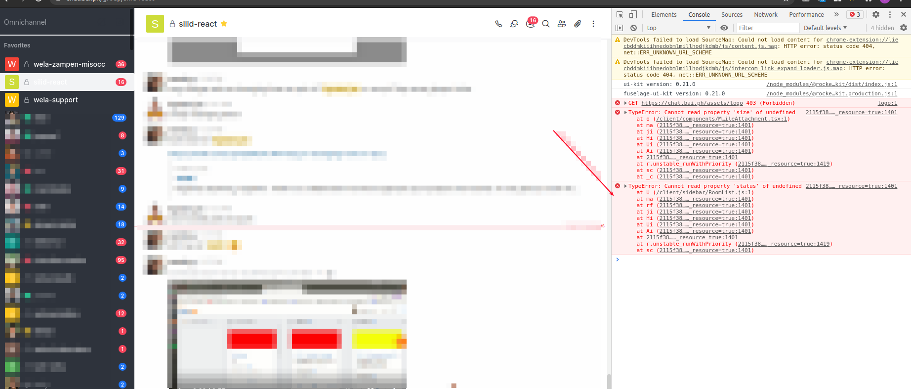The width and height of the screenshot is (911, 389).
Task: Show more DevTools tabs chevron
Action: point(836,14)
